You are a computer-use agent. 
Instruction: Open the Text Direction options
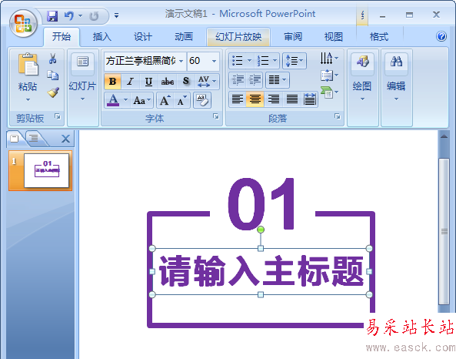[x=329, y=58]
